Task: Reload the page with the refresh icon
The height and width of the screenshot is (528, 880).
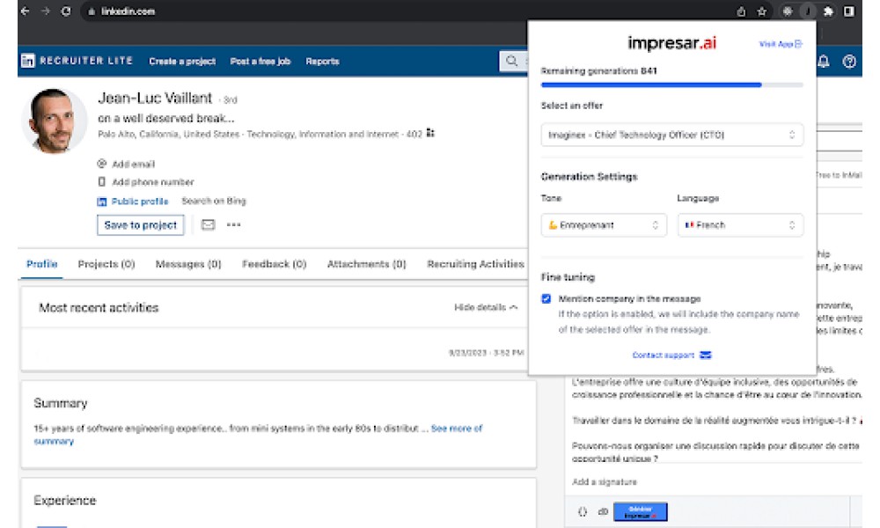Action: (66, 11)
